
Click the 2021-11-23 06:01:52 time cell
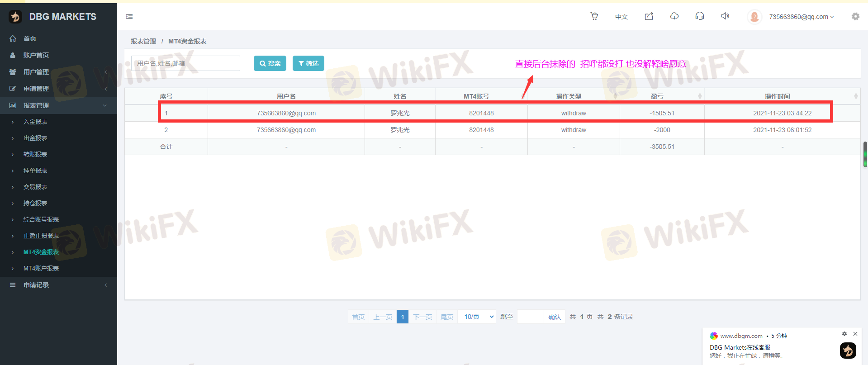[782, 130]
